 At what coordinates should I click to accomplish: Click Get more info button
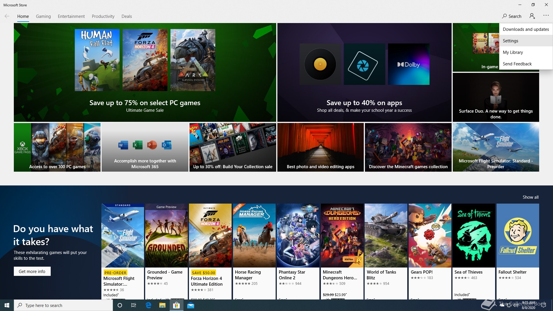pos(32,271)
